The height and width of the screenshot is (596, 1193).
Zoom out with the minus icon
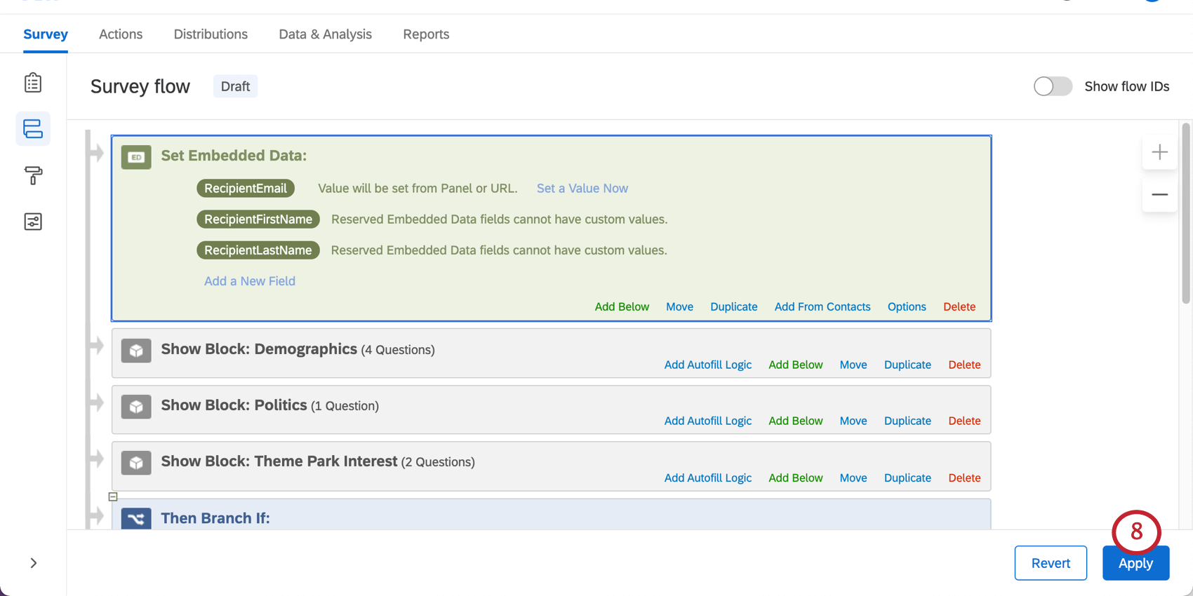pyautogui.click(x=1159, y=194)
